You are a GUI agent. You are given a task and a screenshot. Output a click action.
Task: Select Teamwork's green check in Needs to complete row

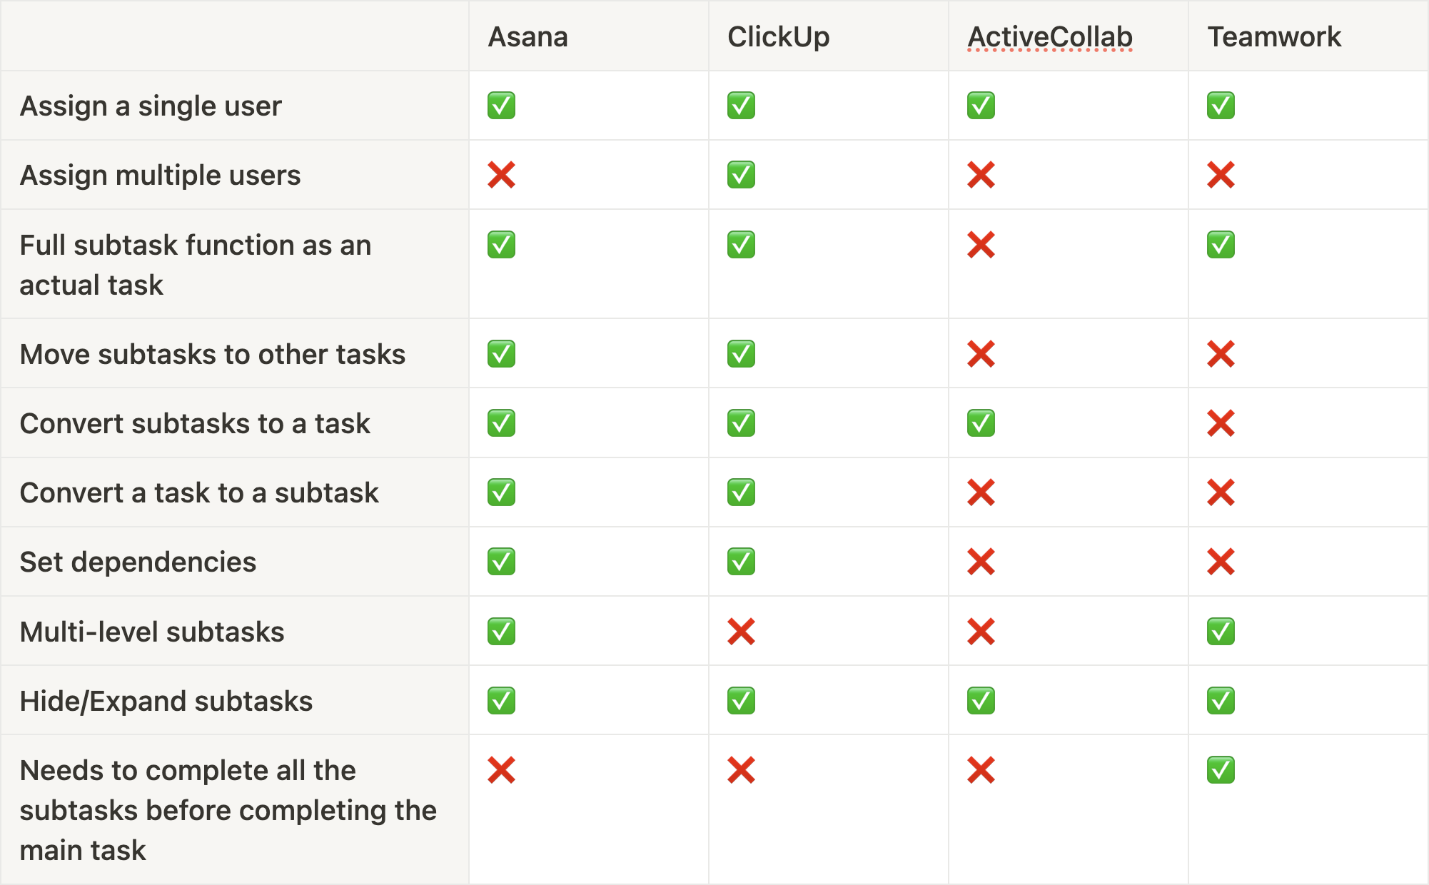click(x=1221, y=770)
